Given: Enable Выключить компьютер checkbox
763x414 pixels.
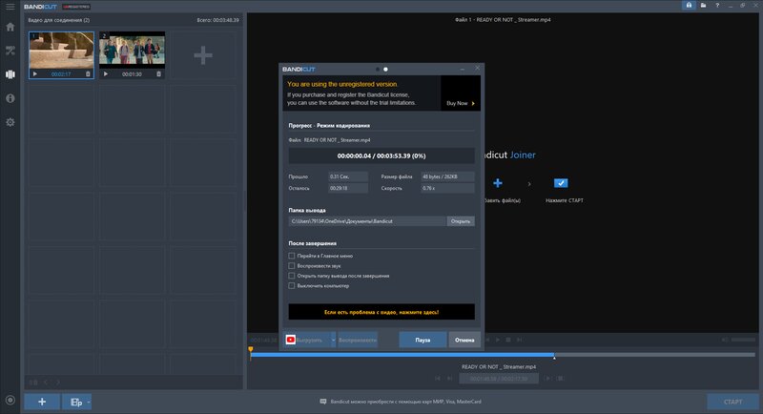Looking at the screenshot, I should pyautogui.click(x=292, y=286).
